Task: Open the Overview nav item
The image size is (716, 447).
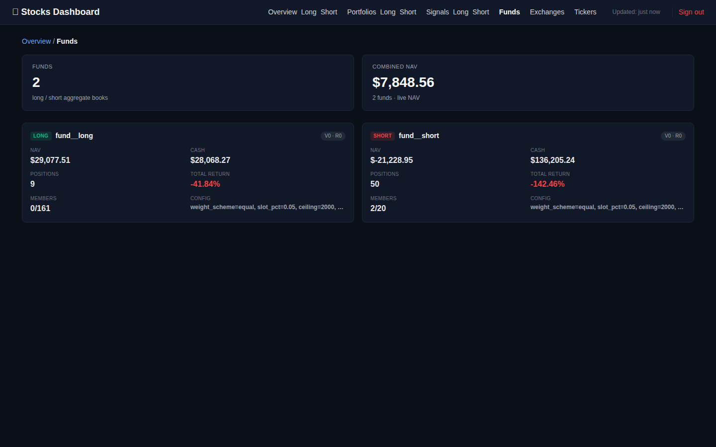Action: tap(282, 12)
